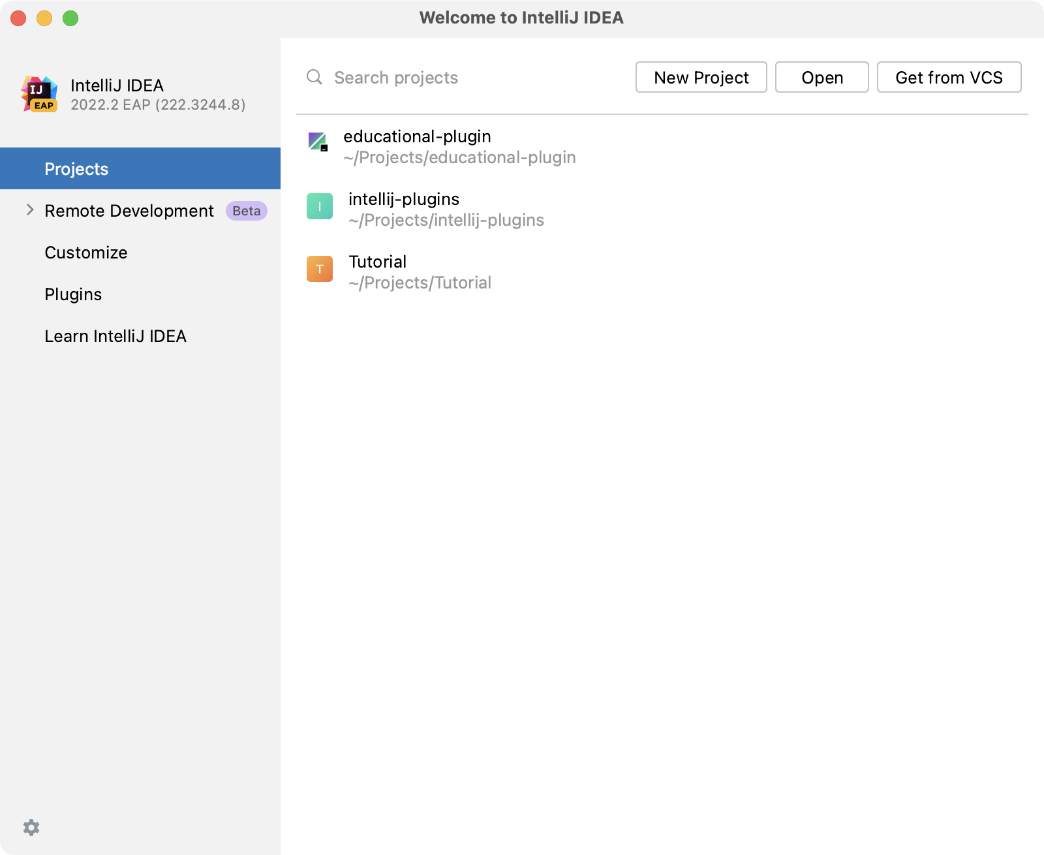
Task: Select the intellij-plugins project path text
Action: click(x=446, y=220)
